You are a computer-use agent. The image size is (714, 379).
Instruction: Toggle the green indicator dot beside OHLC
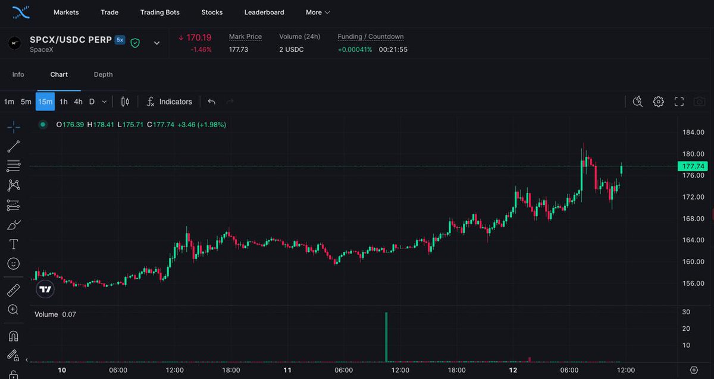coord(43,125)
